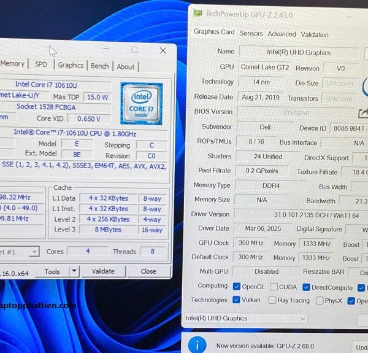Enable the Ray Tracing checkbox
This screenshot has height=353, width=368.
(x=272, y=300)
